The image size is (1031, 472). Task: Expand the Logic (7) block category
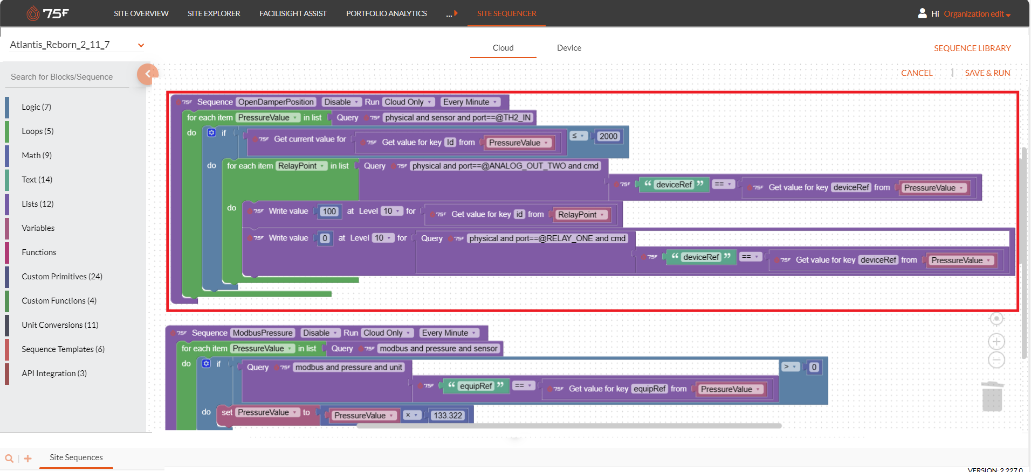(37, 107)
